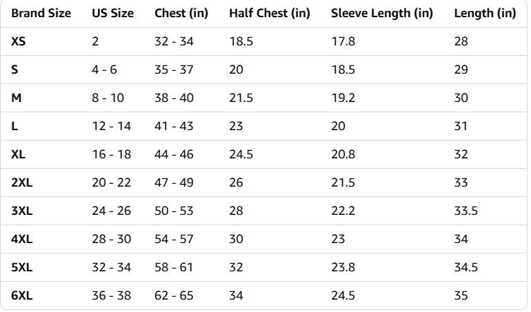Select the 4XL brand size cell
The height and width of the screenshot is (312, 531).
22,239
